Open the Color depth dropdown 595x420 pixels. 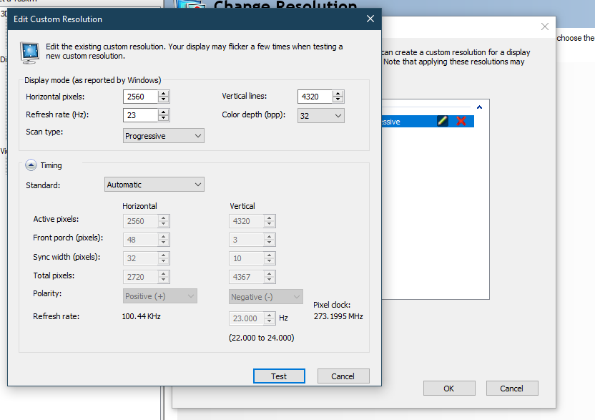coord(320,116)
